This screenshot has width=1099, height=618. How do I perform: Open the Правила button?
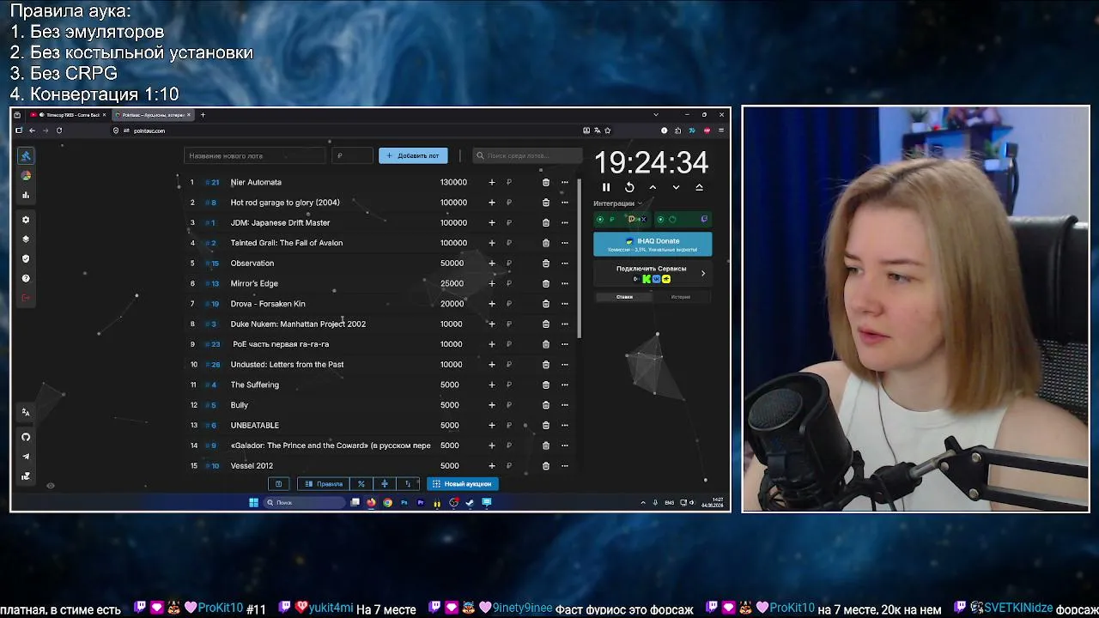pyautogui.click(x=323, y=484)
